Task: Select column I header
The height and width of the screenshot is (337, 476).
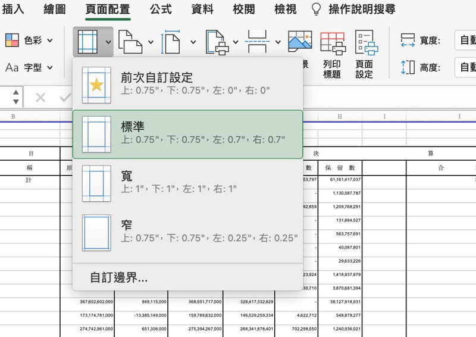Action: 384,116
